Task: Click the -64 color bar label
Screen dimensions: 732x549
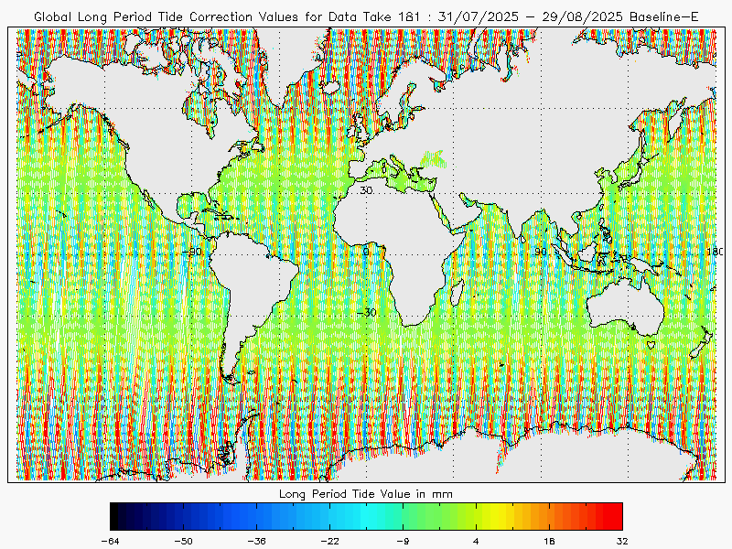Action: [111, 541]
